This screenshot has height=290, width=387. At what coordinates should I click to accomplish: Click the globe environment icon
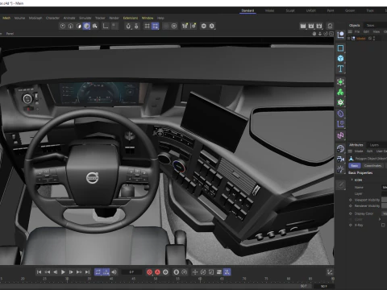[x=340, y=148]
